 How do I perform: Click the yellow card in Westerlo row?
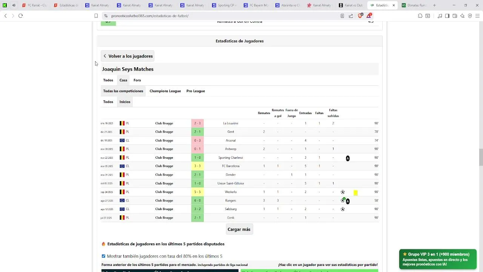coord(355,193)
